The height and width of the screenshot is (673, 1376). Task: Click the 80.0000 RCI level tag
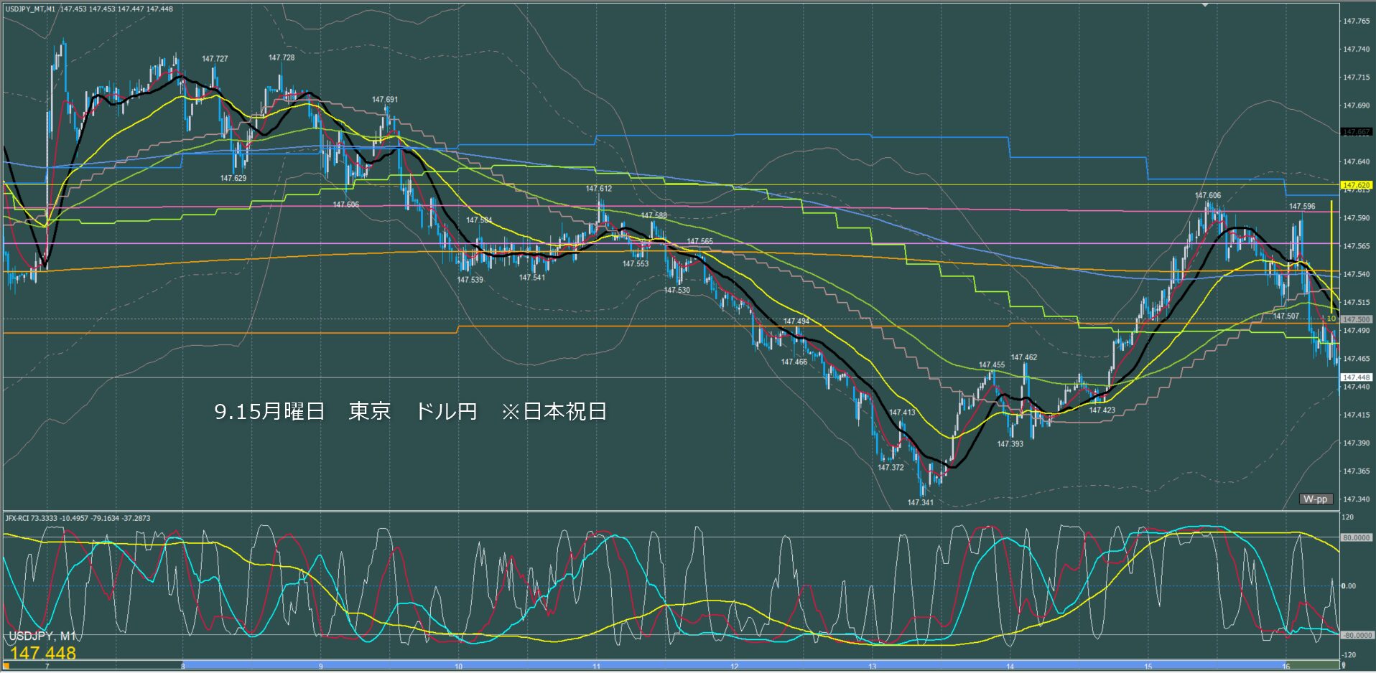pos(1356,537)
